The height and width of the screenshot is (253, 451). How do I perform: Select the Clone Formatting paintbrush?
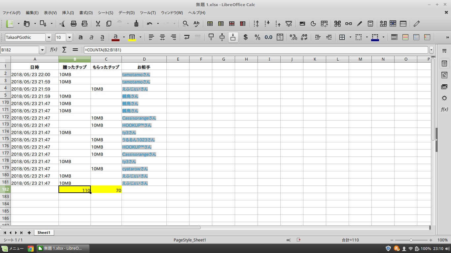tap(136, 24)
